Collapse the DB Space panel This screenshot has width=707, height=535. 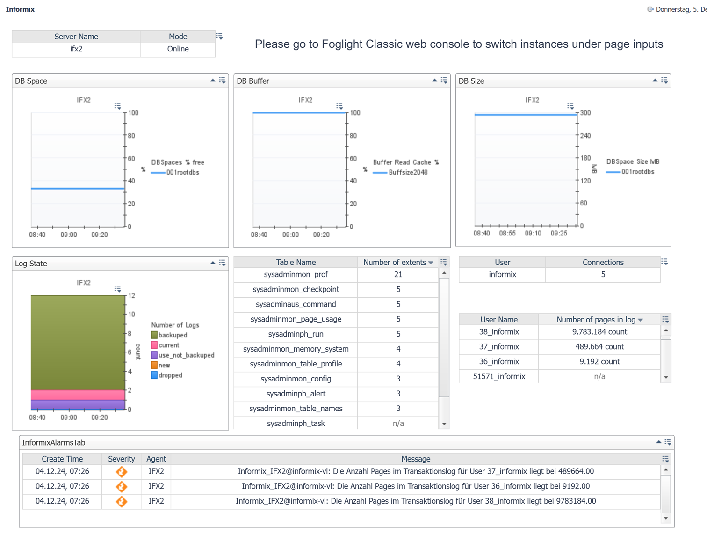pos(213,81)
